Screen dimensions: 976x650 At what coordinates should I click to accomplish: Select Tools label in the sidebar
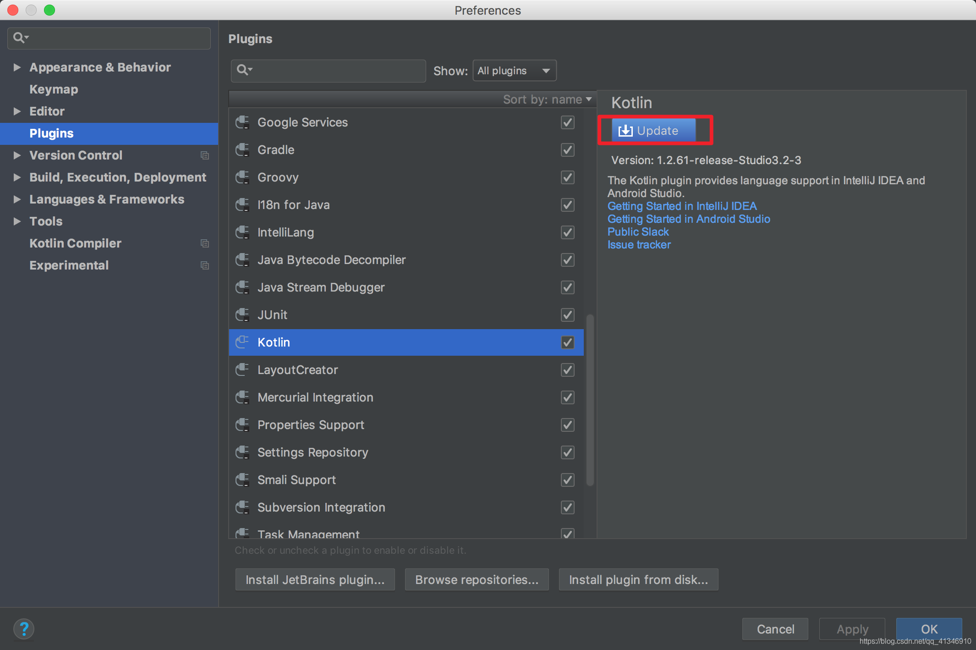pos(46,221)
